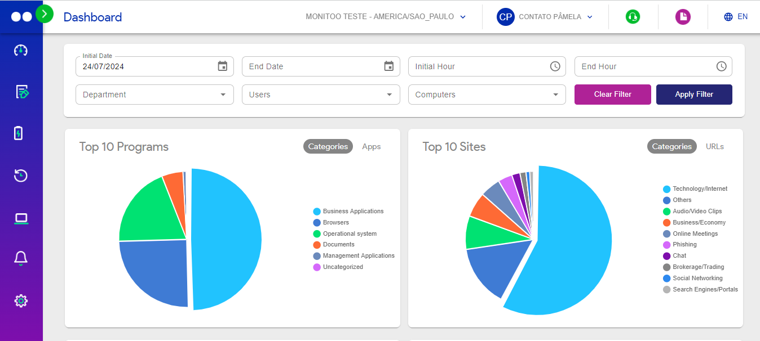Click the battery charging icon in sidebar
The width and height of the screenshot is (760, 341).
click(19, 133)
